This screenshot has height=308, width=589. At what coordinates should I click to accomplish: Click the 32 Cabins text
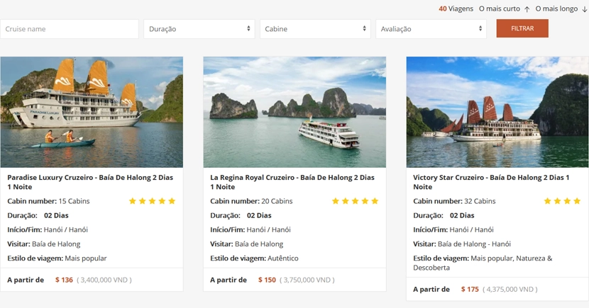pos(480,201)
